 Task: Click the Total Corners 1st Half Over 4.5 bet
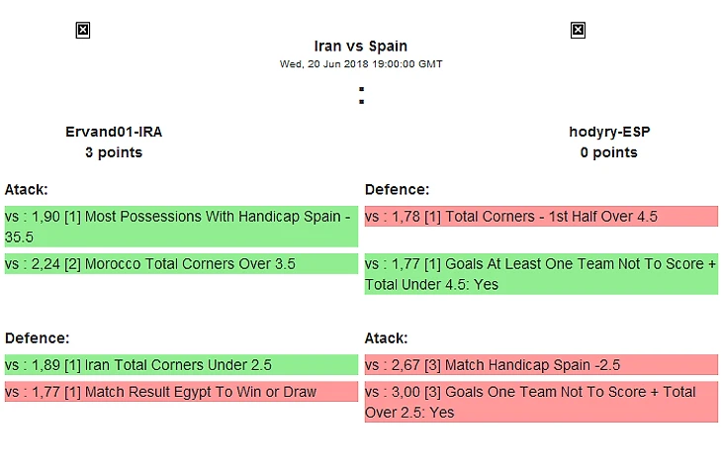(x=540, y=217)
